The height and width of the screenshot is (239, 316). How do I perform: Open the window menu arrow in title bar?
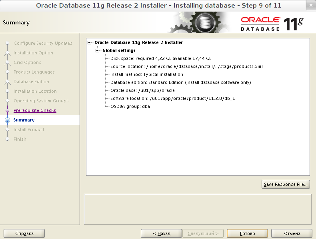tap(311, 6)
